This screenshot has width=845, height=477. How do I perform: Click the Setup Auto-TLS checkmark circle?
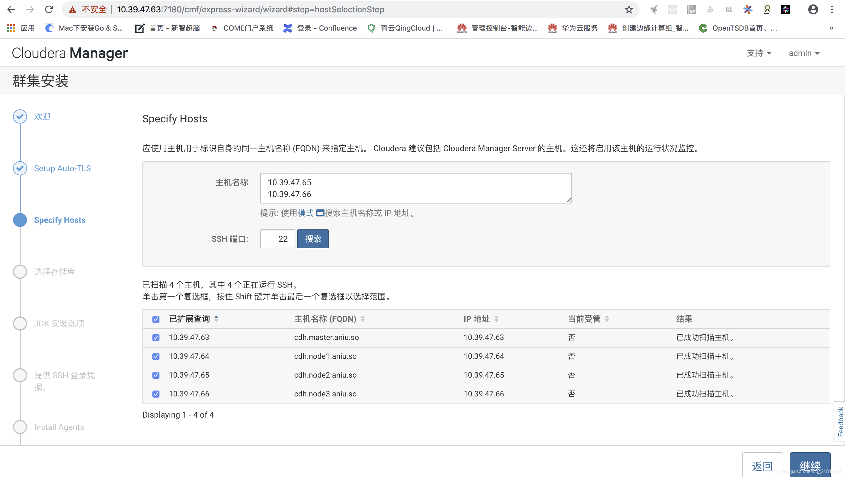(20, 168)
